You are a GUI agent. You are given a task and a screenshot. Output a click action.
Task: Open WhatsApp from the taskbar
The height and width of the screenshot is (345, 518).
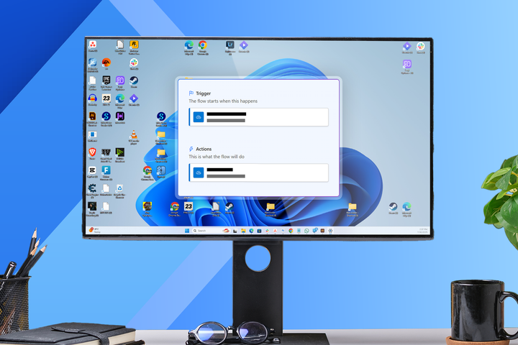coord(306,231)
